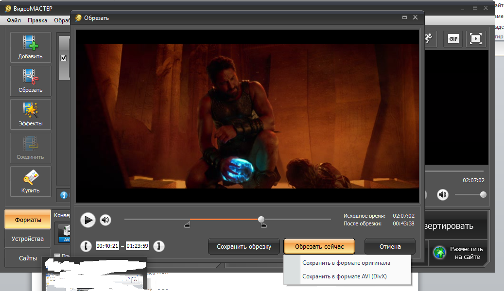Open the Добавить video tool
This screenshot has width=504, height=291.
(x=31, y=47)
